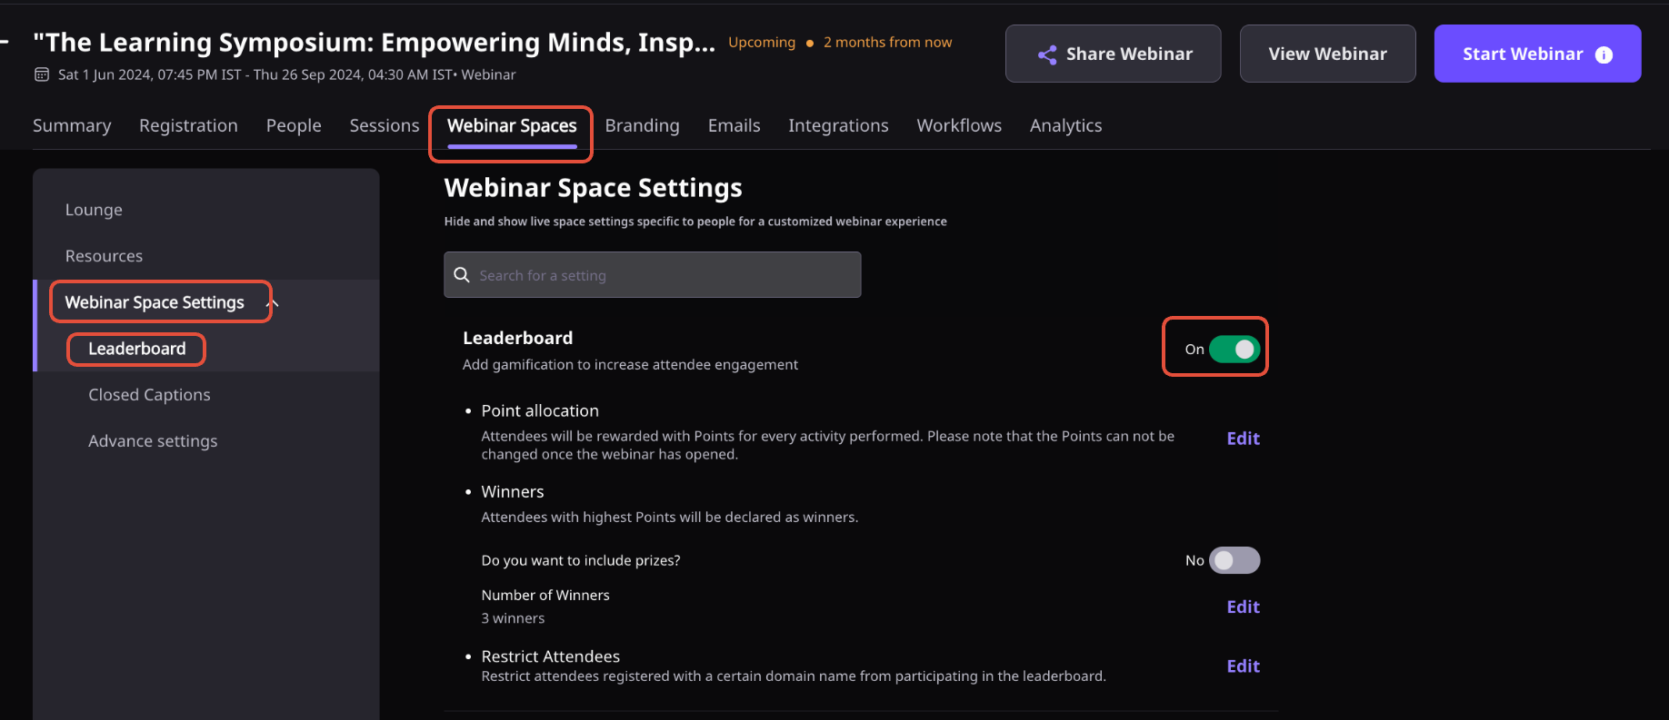The image size is (1669, 720).
Task: Select the Webinar Spaces tab
Action: 512,125
